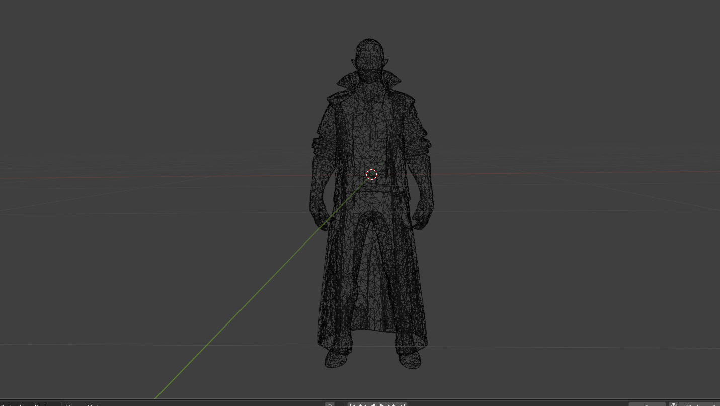720x406 pixels.
Task: Jump to the timeline end frame
Action: click(x=402, y=404)
